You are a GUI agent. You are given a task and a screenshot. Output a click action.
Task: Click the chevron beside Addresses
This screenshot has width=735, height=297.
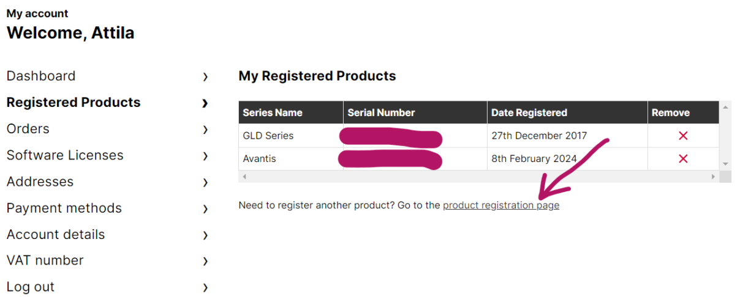pyautogui.click(x=205, y=182)
